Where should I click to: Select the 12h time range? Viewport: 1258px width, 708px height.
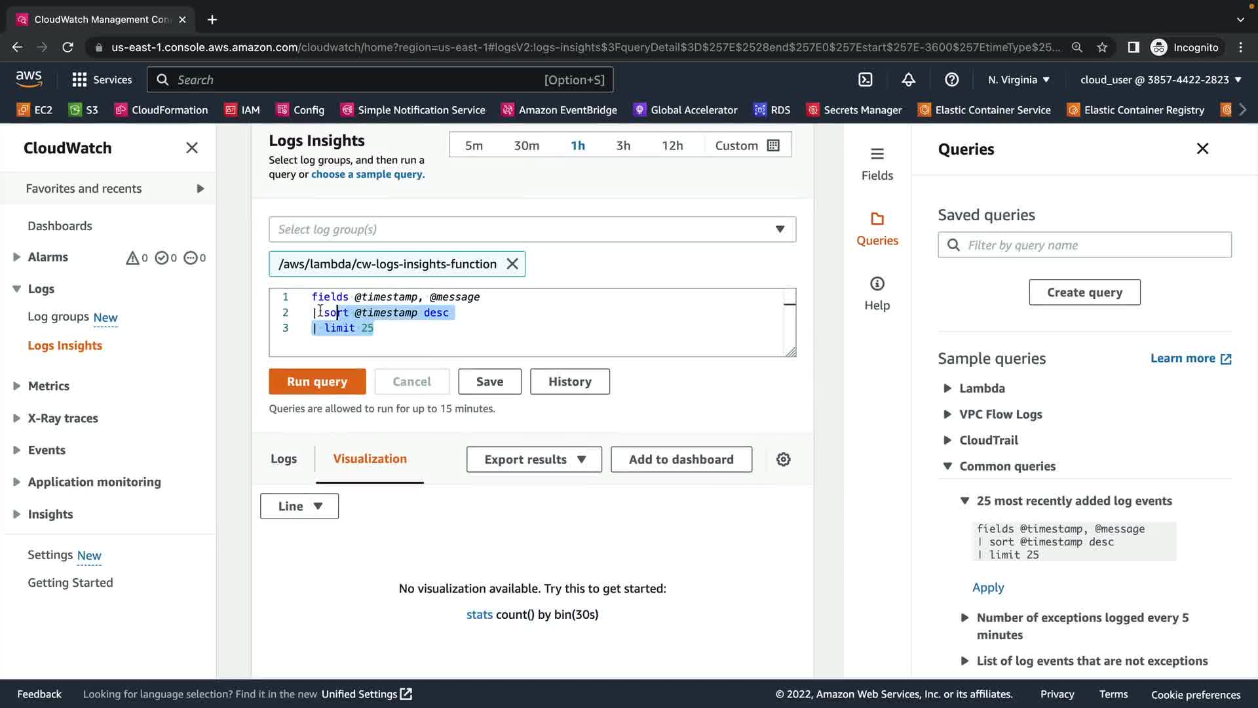[x=672, y=146]
